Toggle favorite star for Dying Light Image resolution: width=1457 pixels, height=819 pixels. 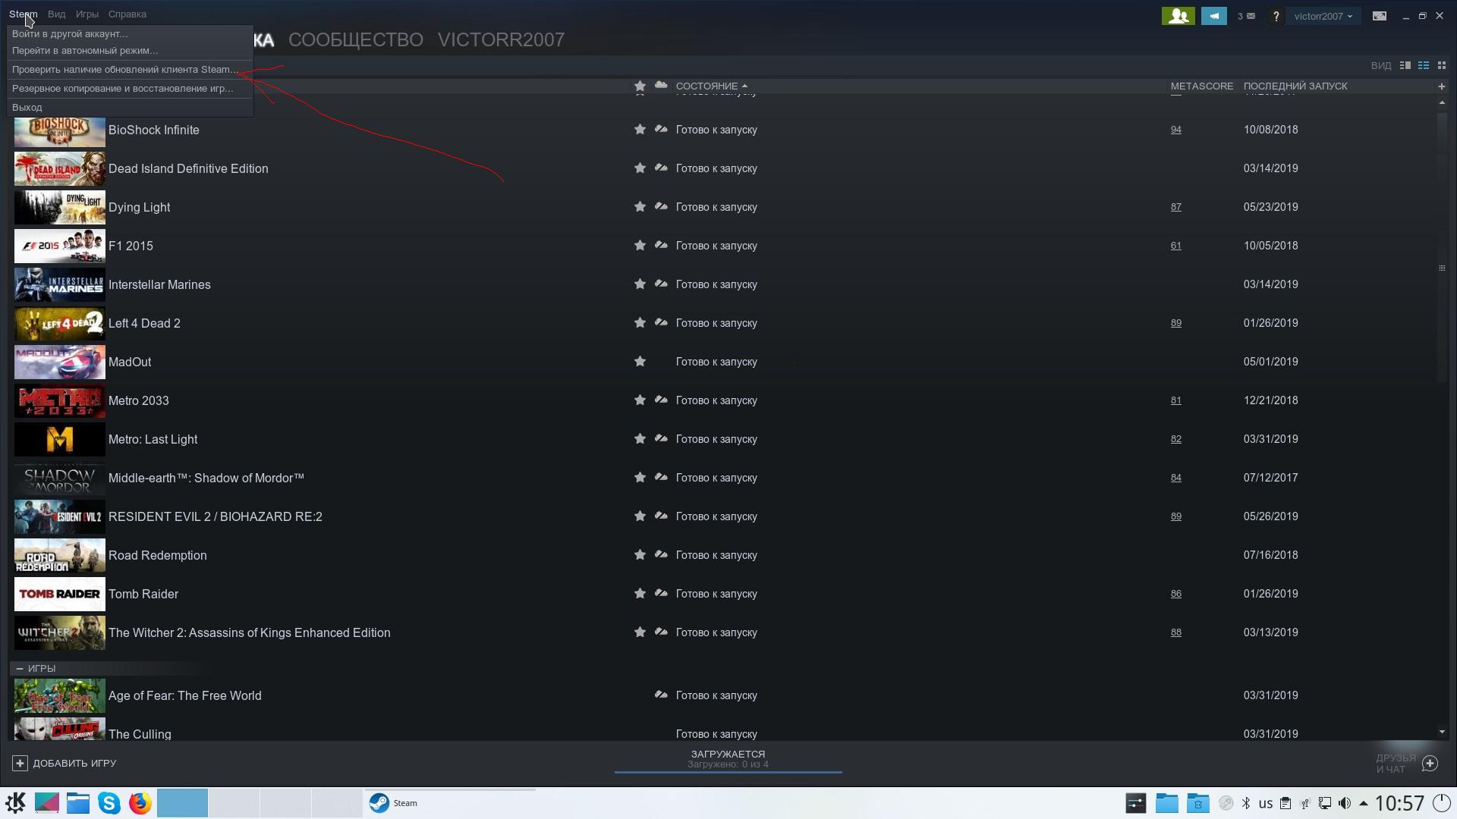(640, 207)
